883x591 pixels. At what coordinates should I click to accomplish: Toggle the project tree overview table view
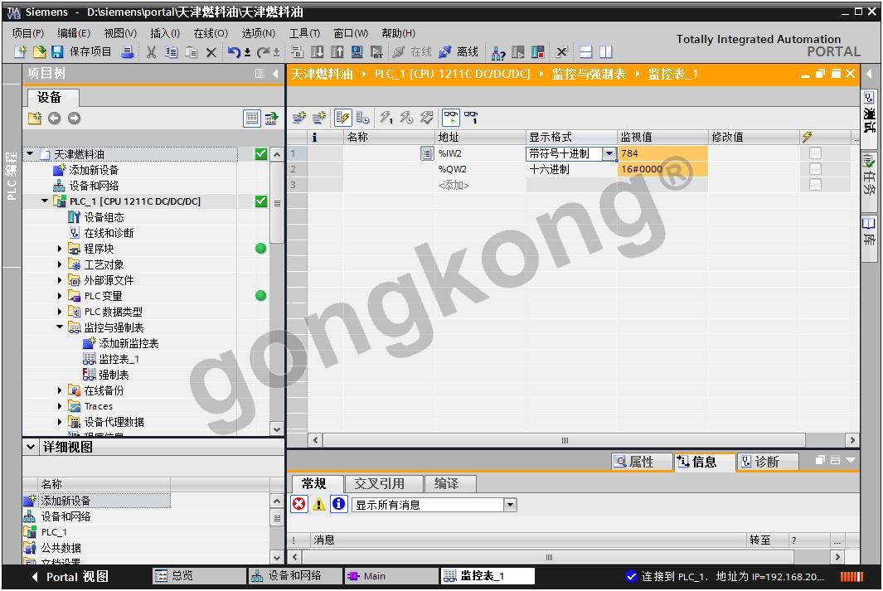click(252, 119)
